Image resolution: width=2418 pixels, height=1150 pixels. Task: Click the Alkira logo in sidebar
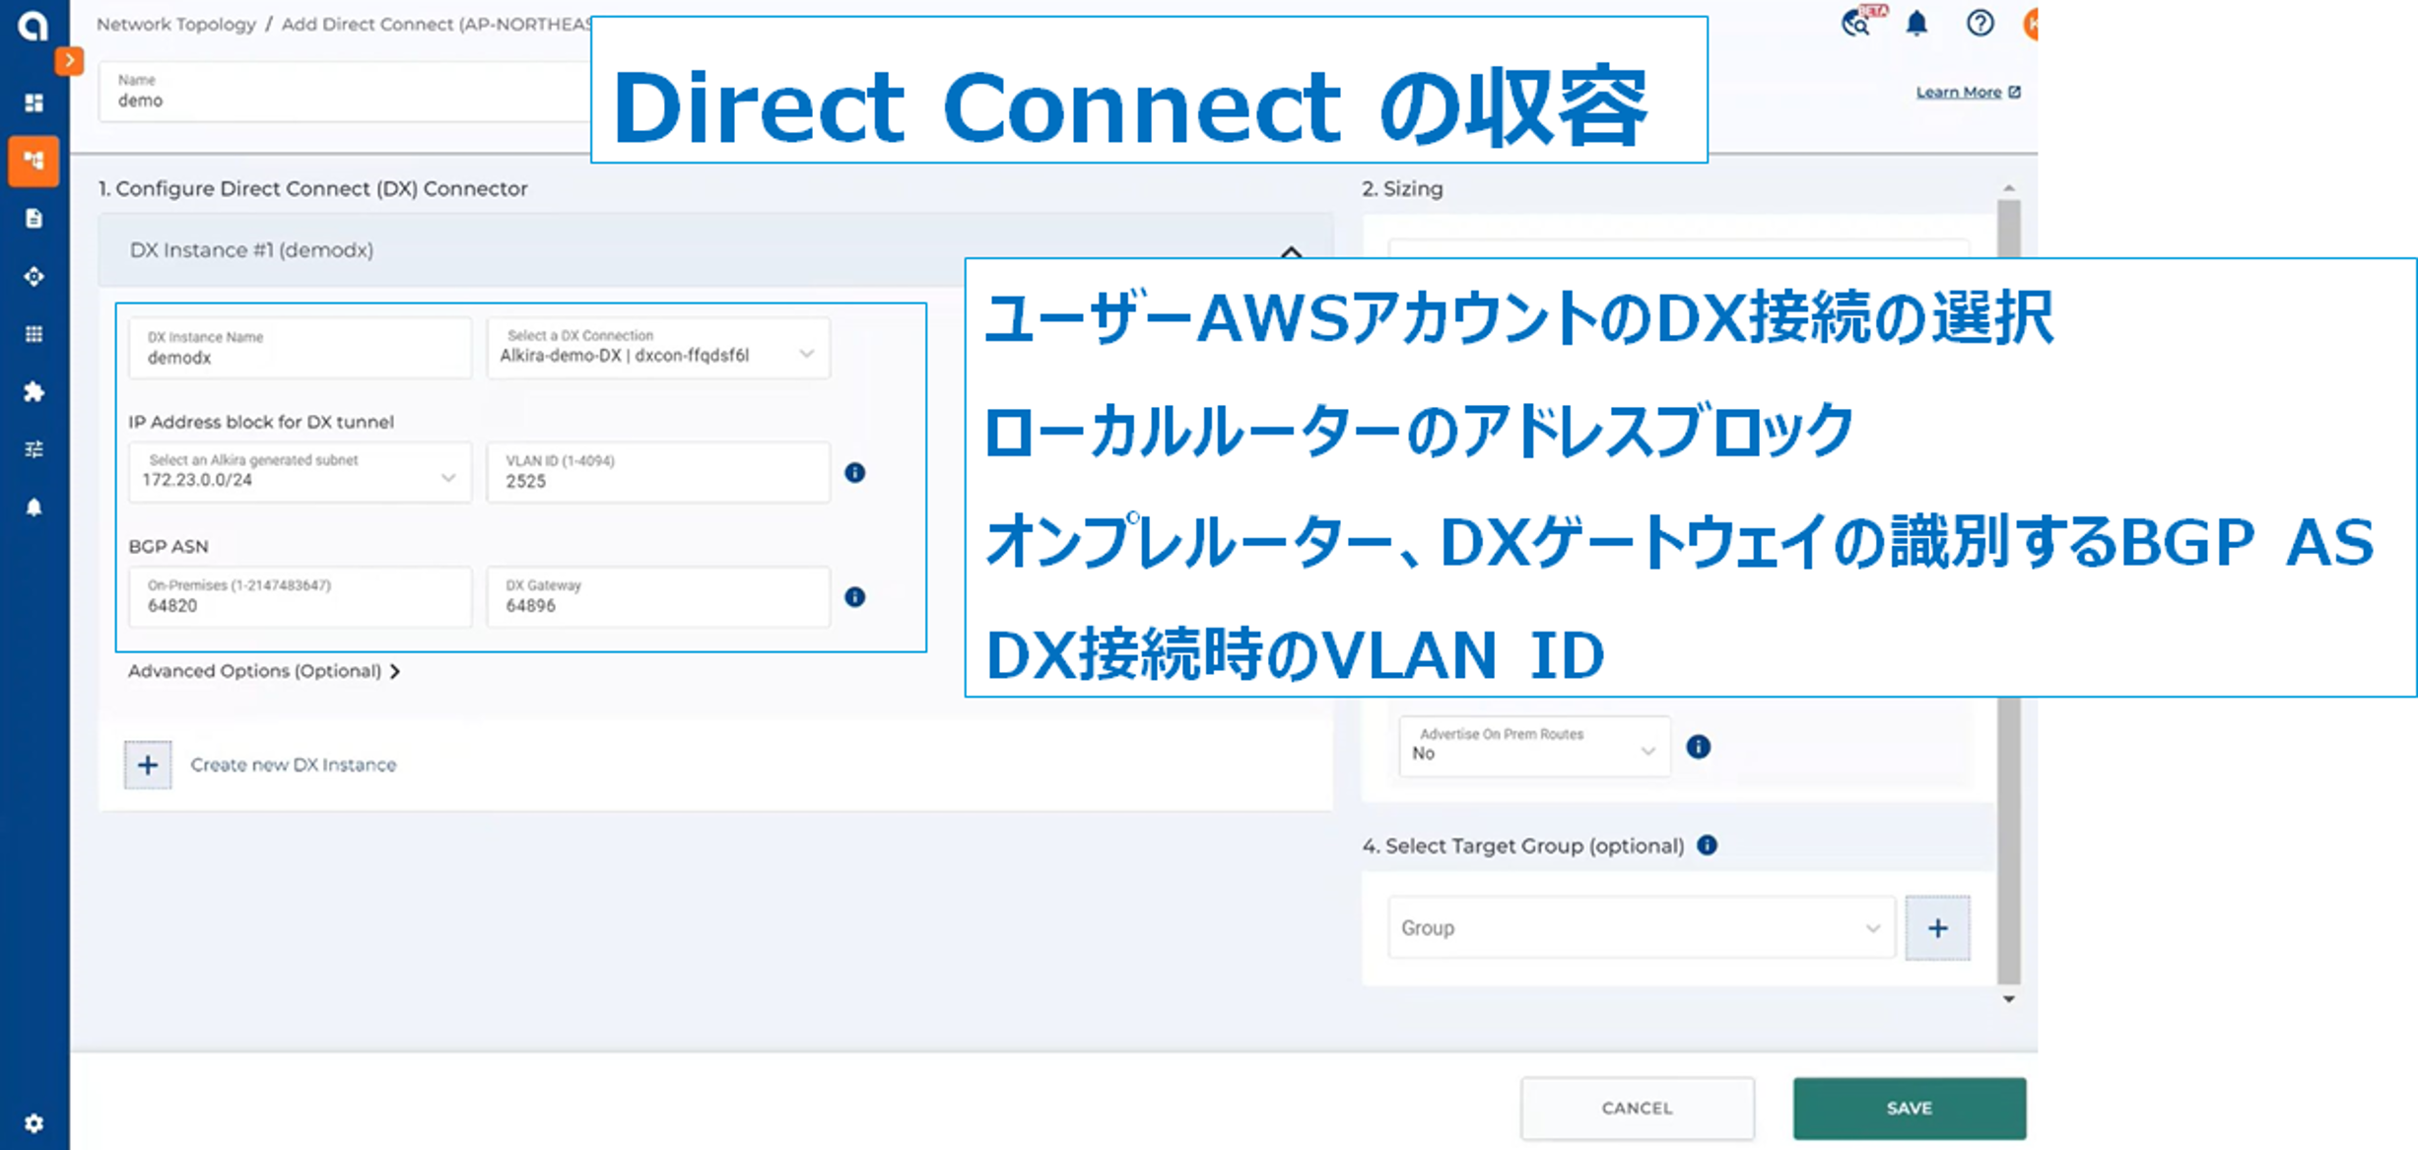coord(34,25)
